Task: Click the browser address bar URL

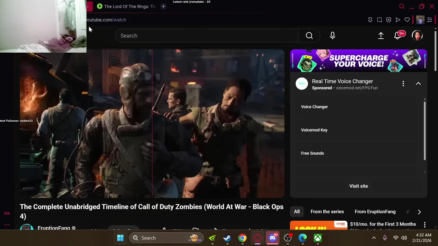Action: (106, 20)
